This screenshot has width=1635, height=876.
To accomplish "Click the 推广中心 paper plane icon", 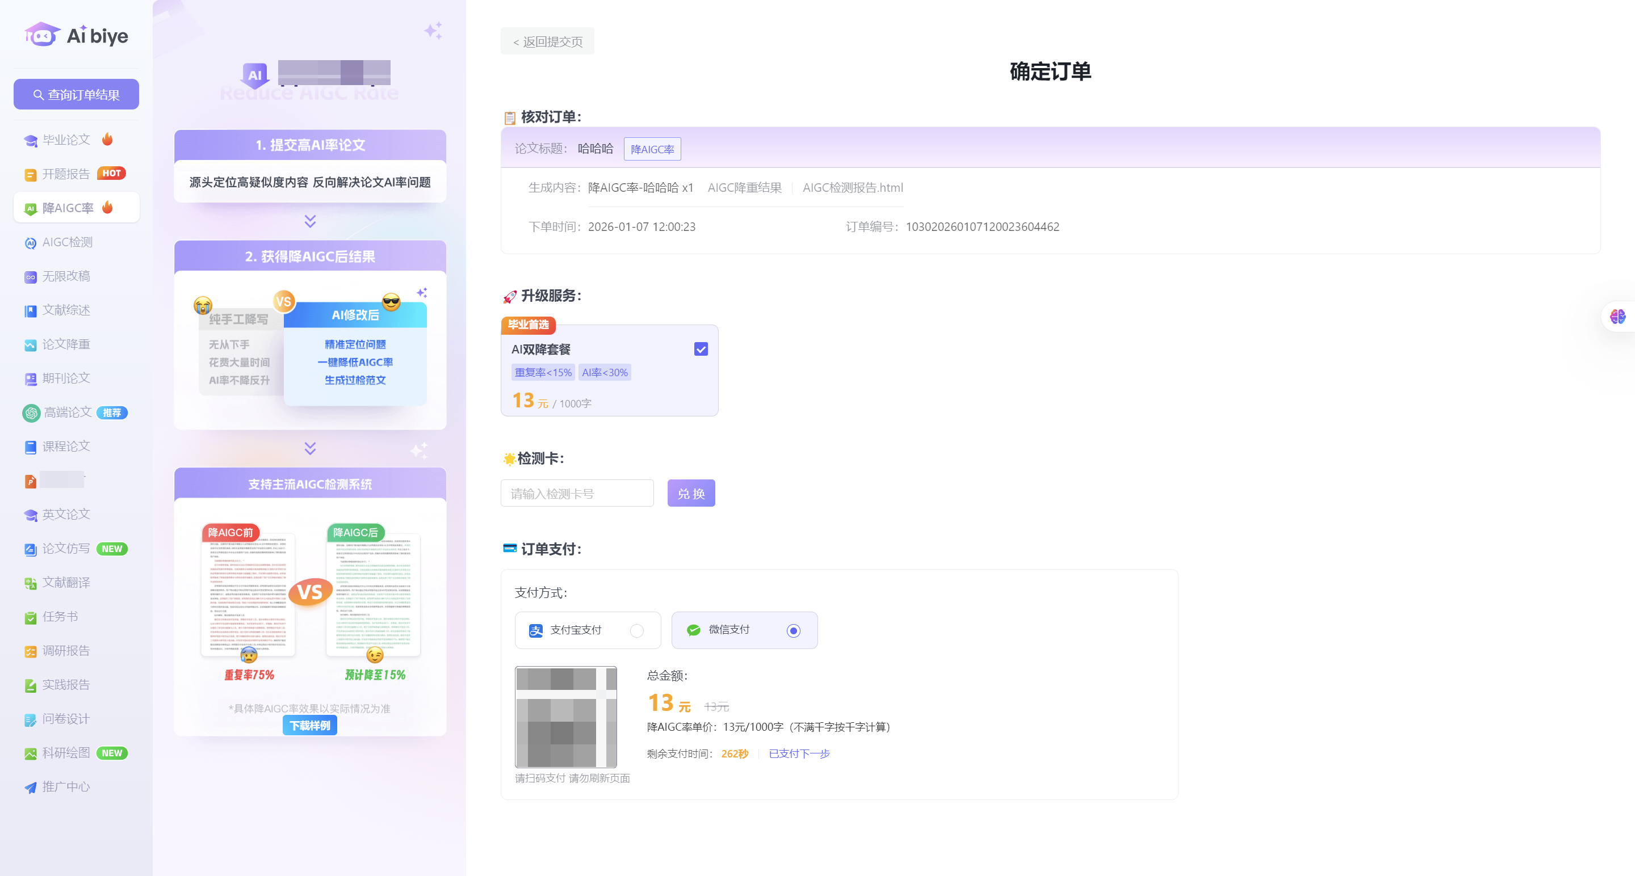I will click(31, 787).
